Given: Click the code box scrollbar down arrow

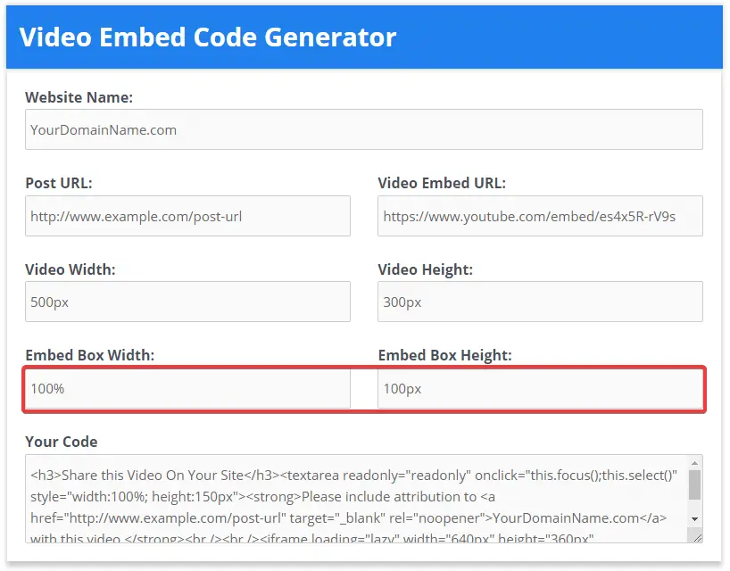Looking at the screenshot, I should [x=694, y=519].
